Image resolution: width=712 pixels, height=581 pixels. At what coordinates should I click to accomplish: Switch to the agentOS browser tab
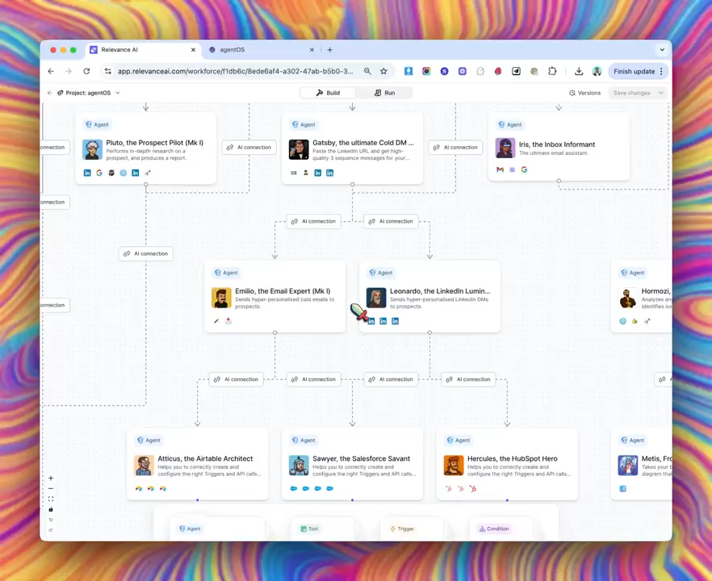pos(261,49)
